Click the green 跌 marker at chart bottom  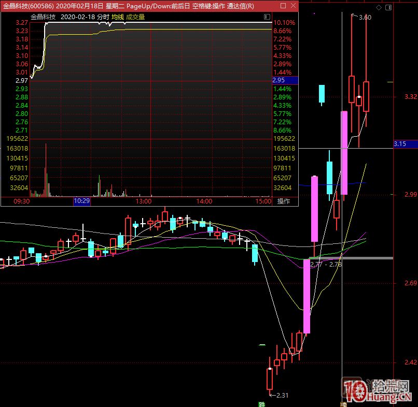262,403
